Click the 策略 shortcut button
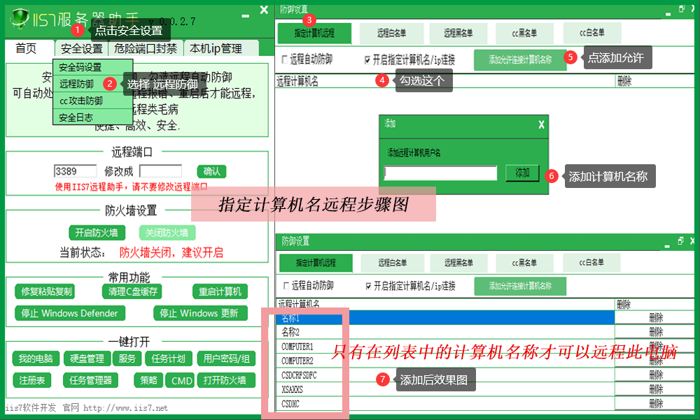Screen dimensions: 700x420 148,380
